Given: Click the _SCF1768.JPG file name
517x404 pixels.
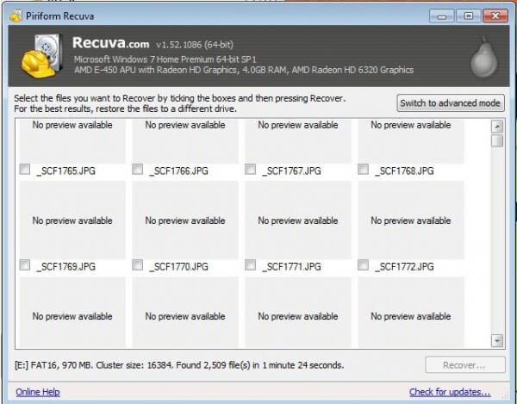Looking at the screenshot, I should click(404, 171).
